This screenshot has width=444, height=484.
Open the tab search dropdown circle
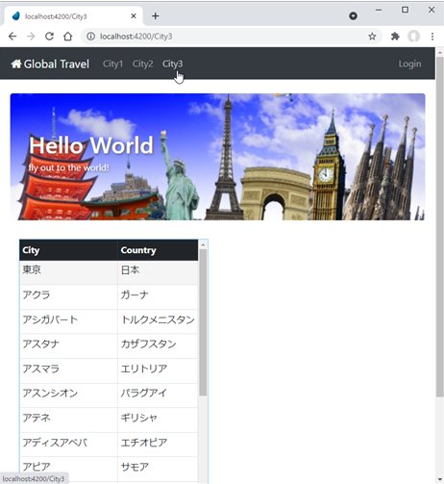tap(353, 15)
